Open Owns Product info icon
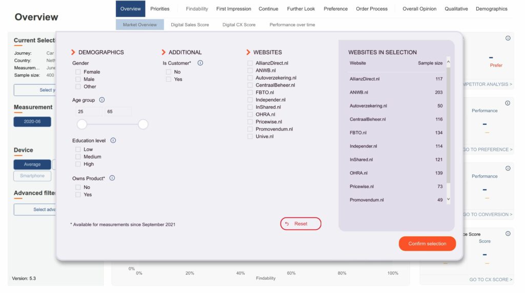This screenshot has height=293, width=525. (x=112, y=178)
